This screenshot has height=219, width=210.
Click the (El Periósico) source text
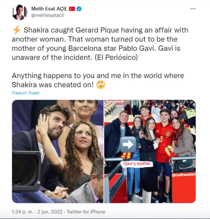click(116, 57)
